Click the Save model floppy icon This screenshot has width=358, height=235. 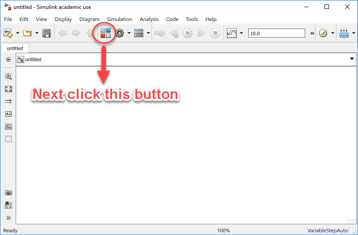click(x=47, y=33)
